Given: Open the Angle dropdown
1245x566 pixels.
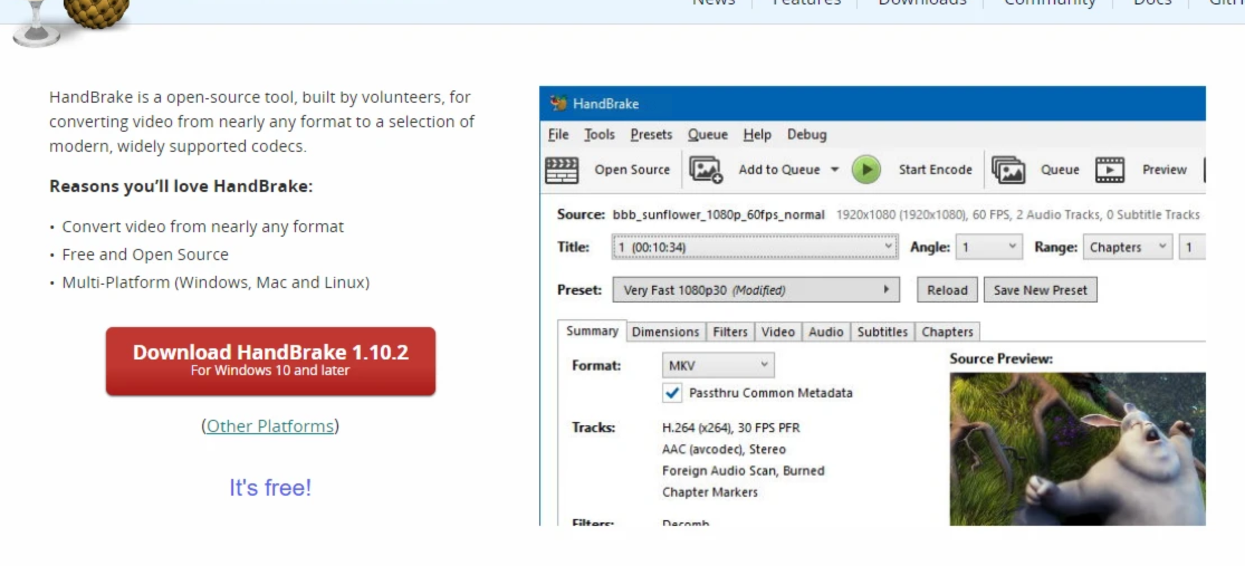Looking at the screenshot, I should [989, 247].
